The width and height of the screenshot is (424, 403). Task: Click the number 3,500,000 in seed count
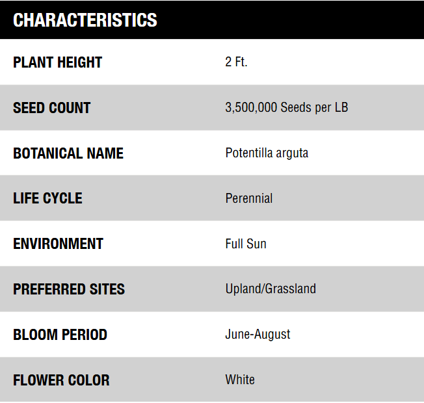251,108
